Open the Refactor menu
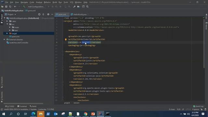This screenshot has height=117, width=208. click(x=47, y=2)
